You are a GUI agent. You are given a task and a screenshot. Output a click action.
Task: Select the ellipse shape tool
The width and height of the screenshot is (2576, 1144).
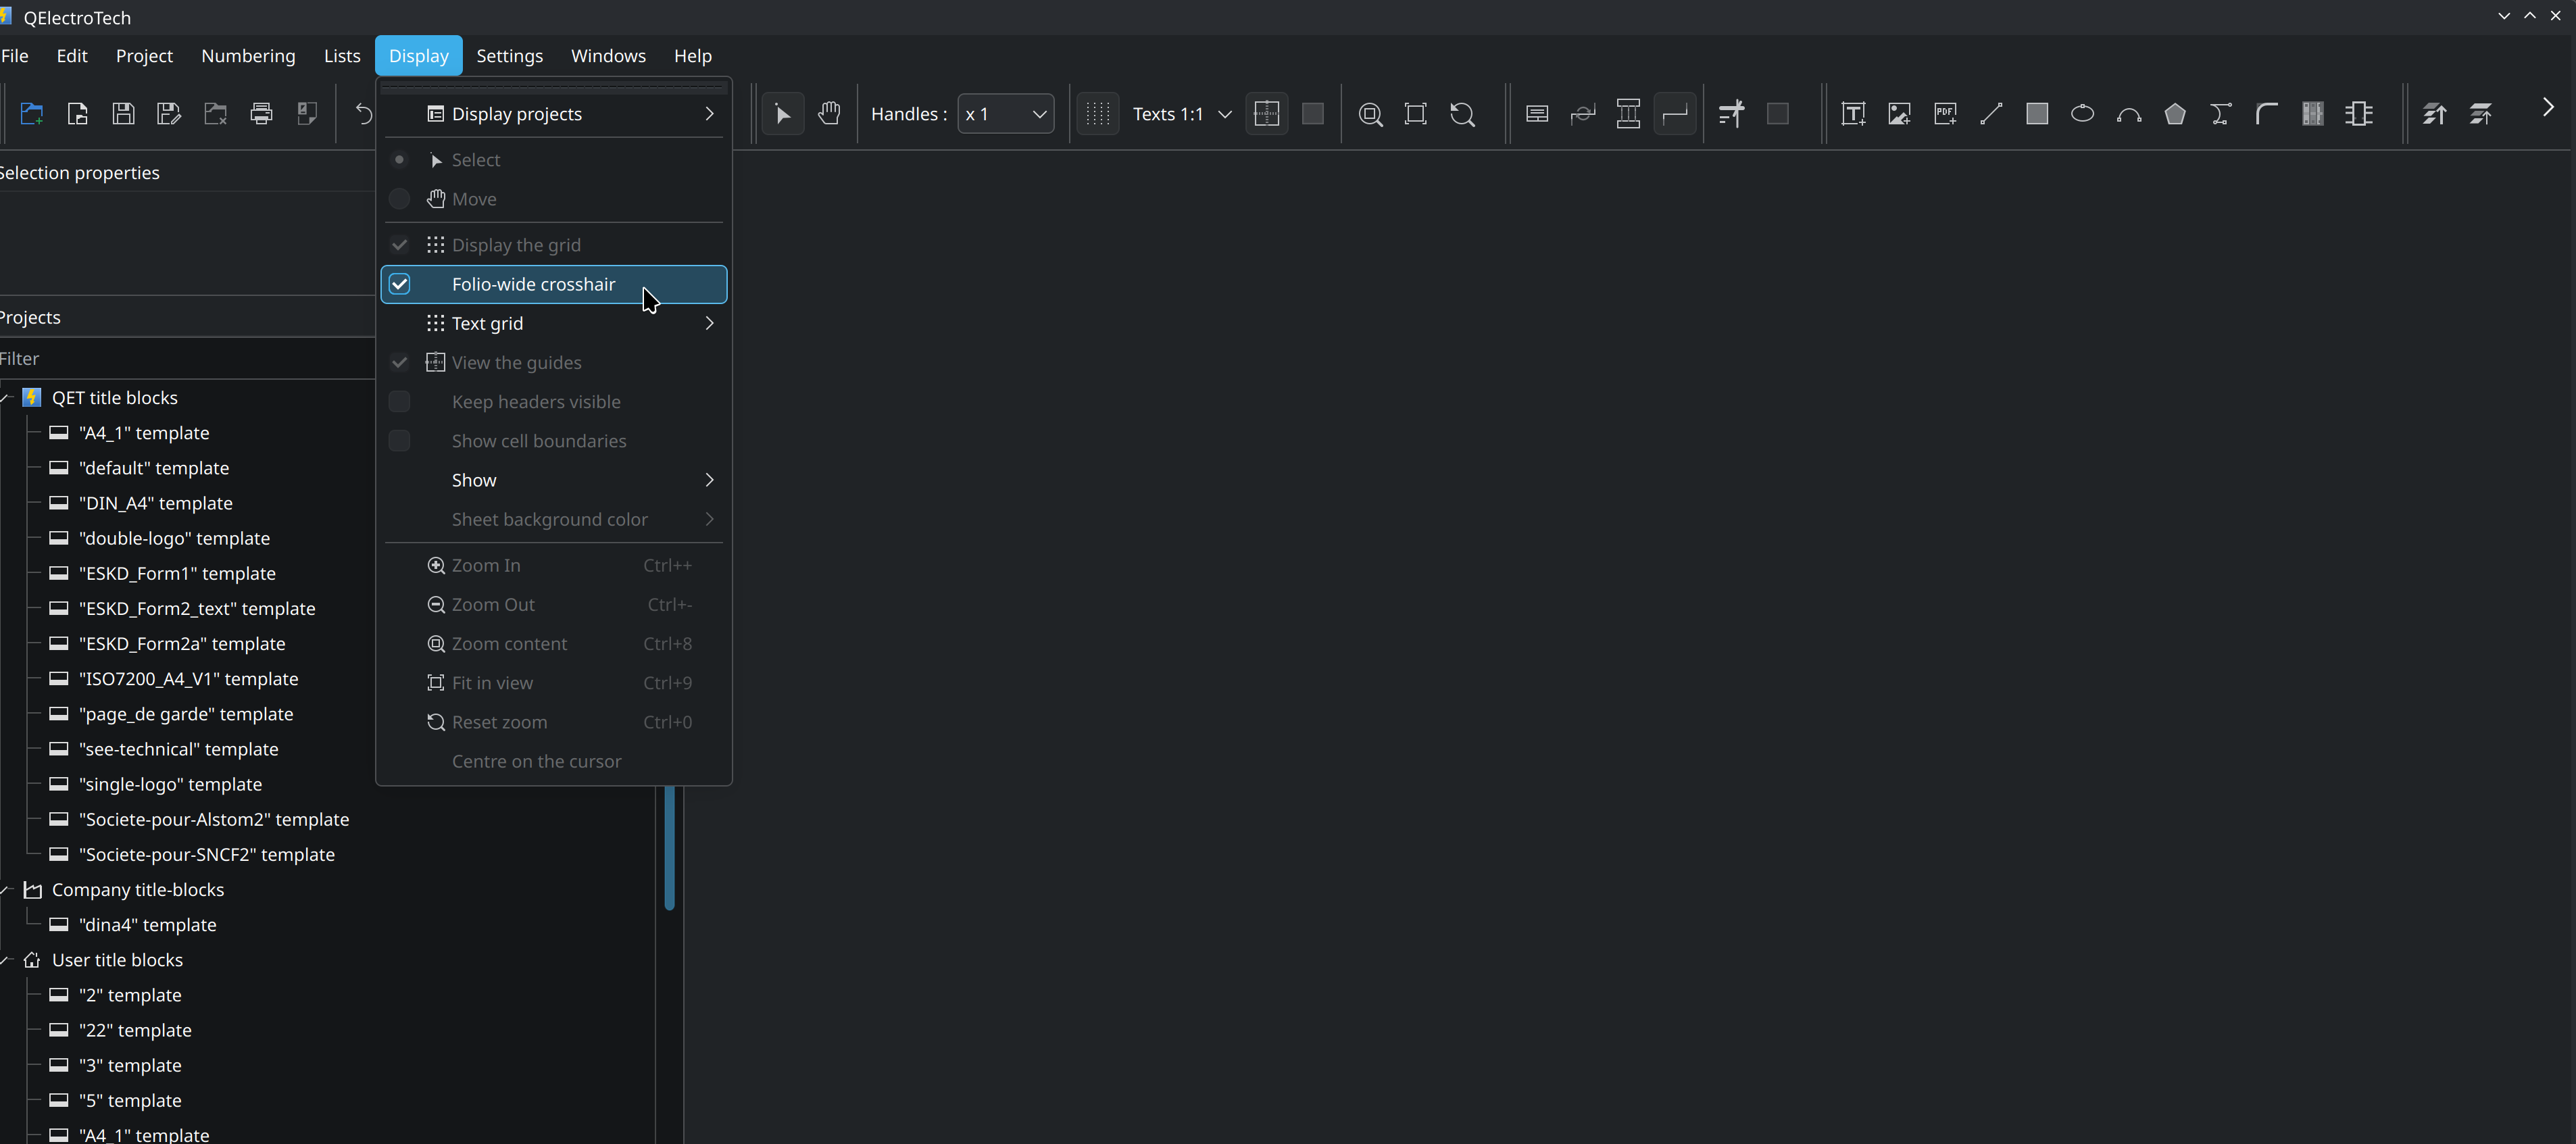pyautogui.click(x=2083, y=114)
